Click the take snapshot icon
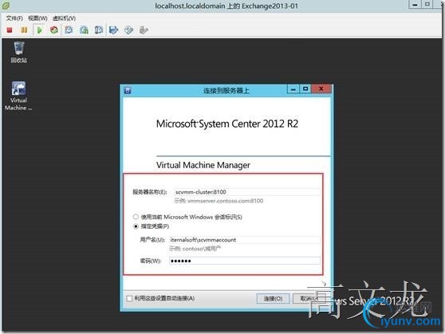 tap(69, 29)
